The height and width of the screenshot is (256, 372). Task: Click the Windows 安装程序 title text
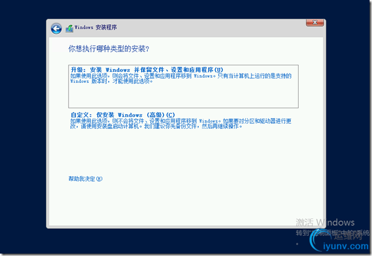click(96, 27)
